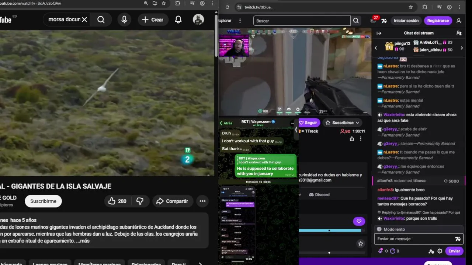Open the Twitch three-dot menu beside Explorar
This screenshot has width=472, height=265.
pos(240,21)
